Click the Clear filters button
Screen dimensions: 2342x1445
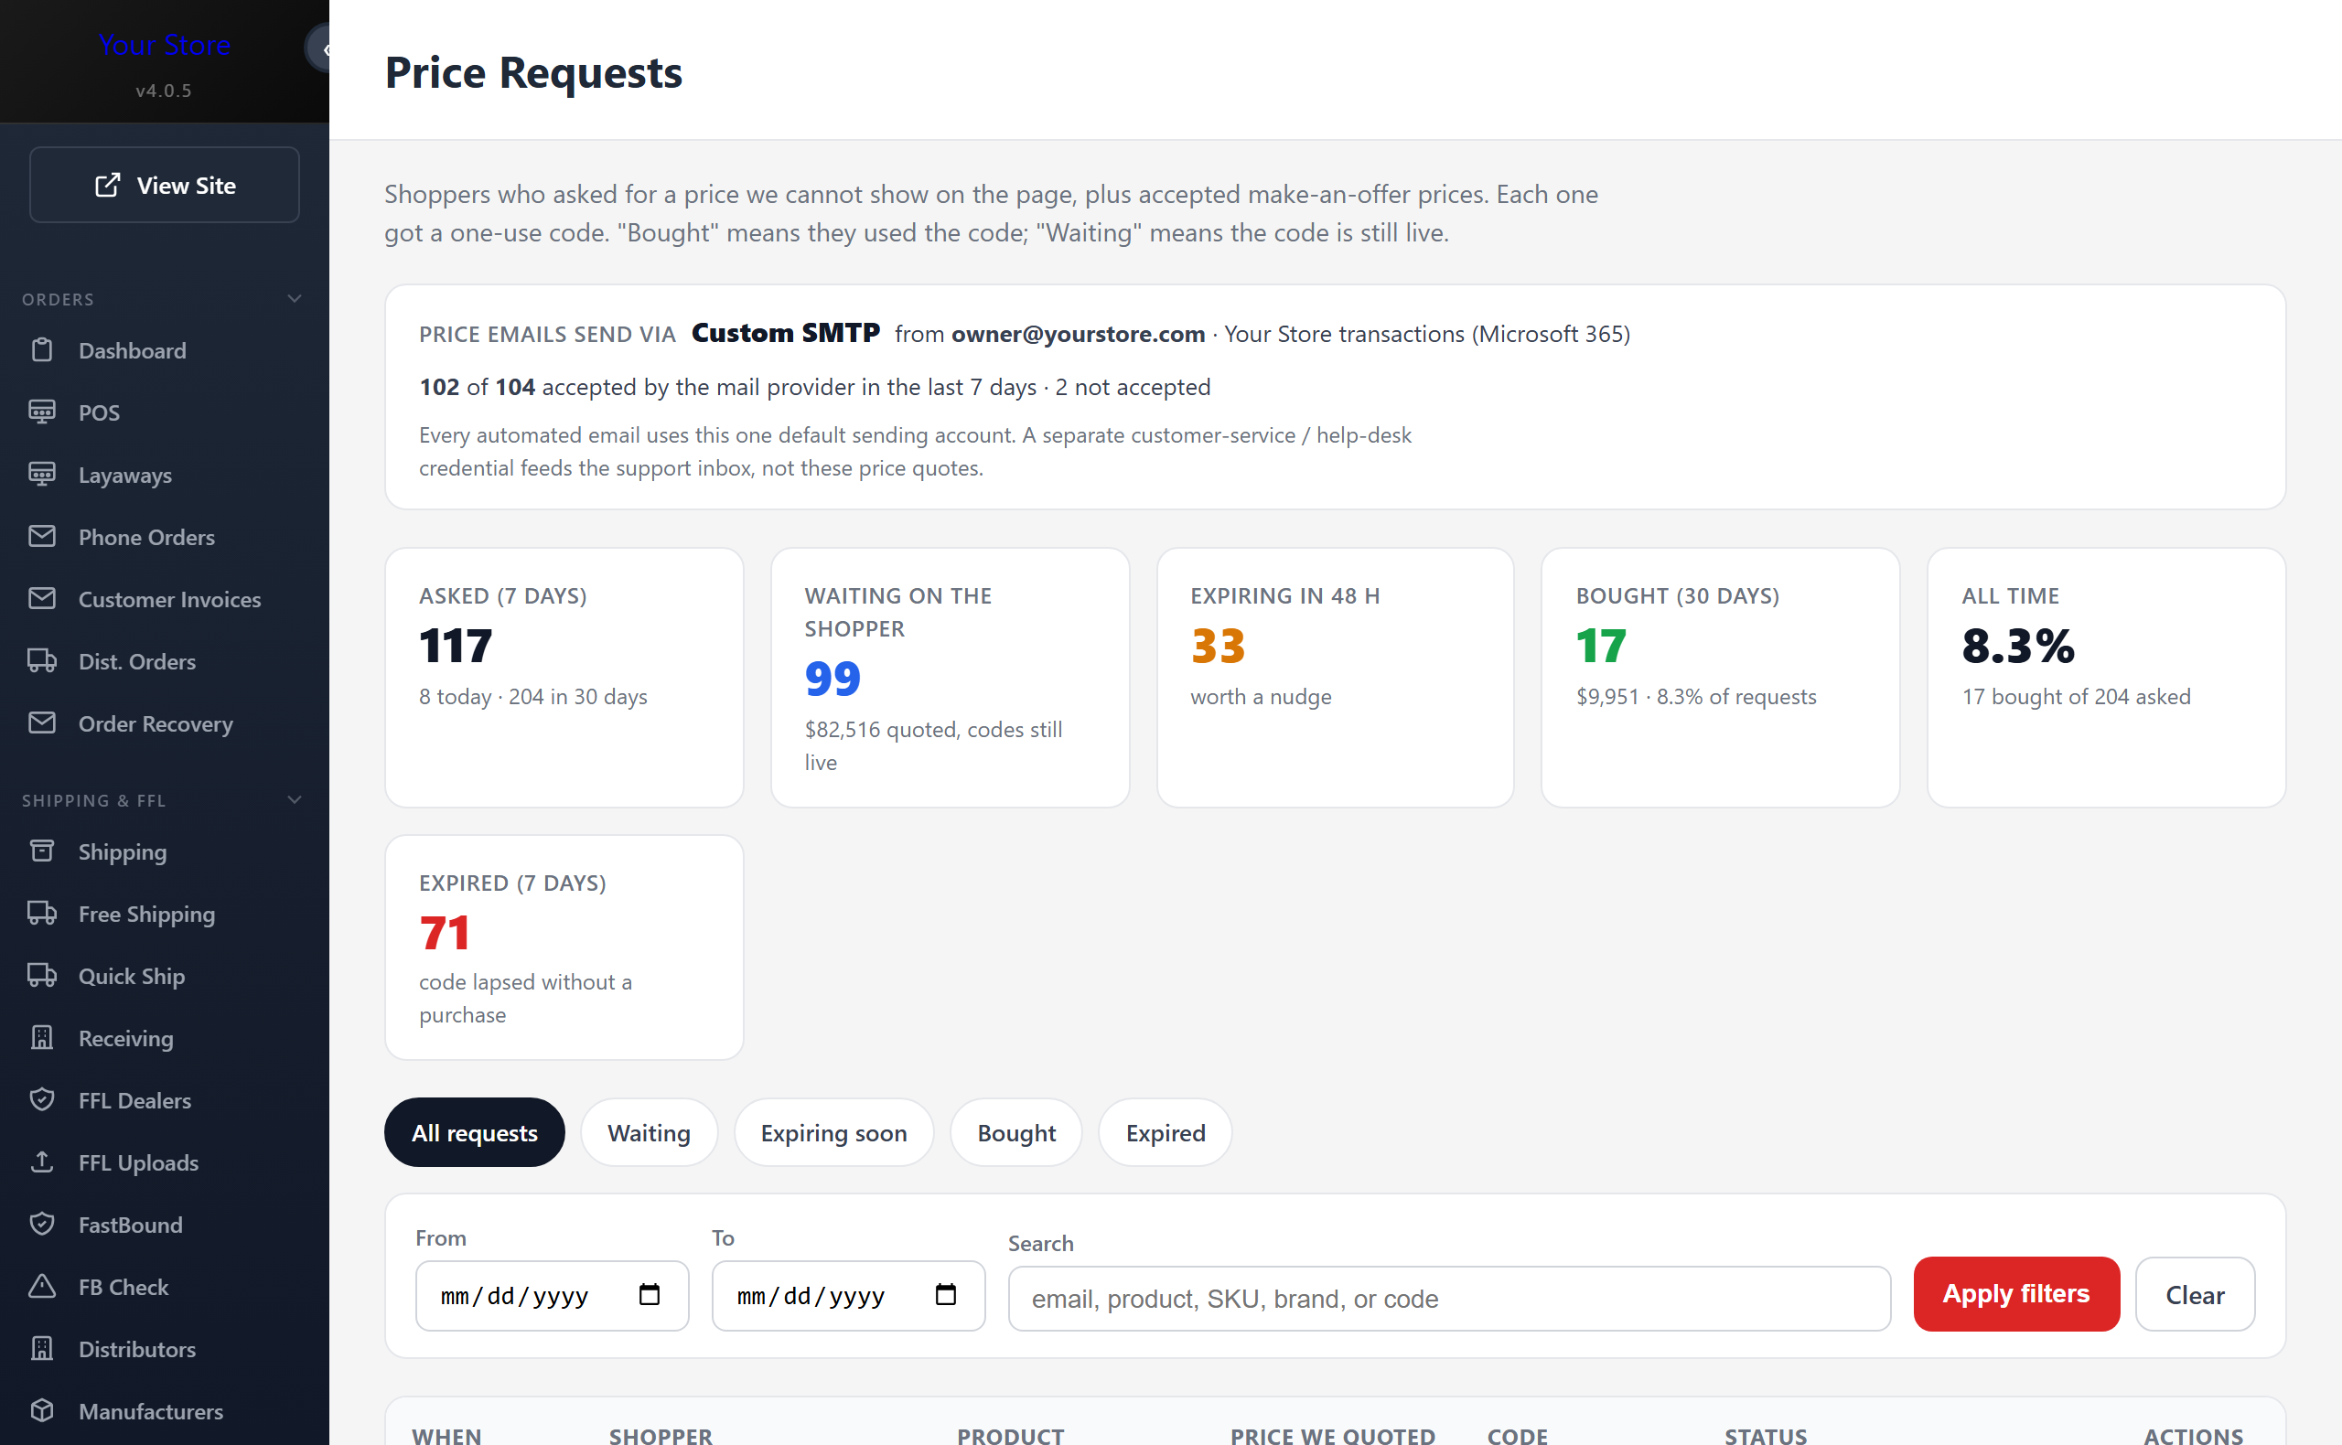pos(2195,1294)
